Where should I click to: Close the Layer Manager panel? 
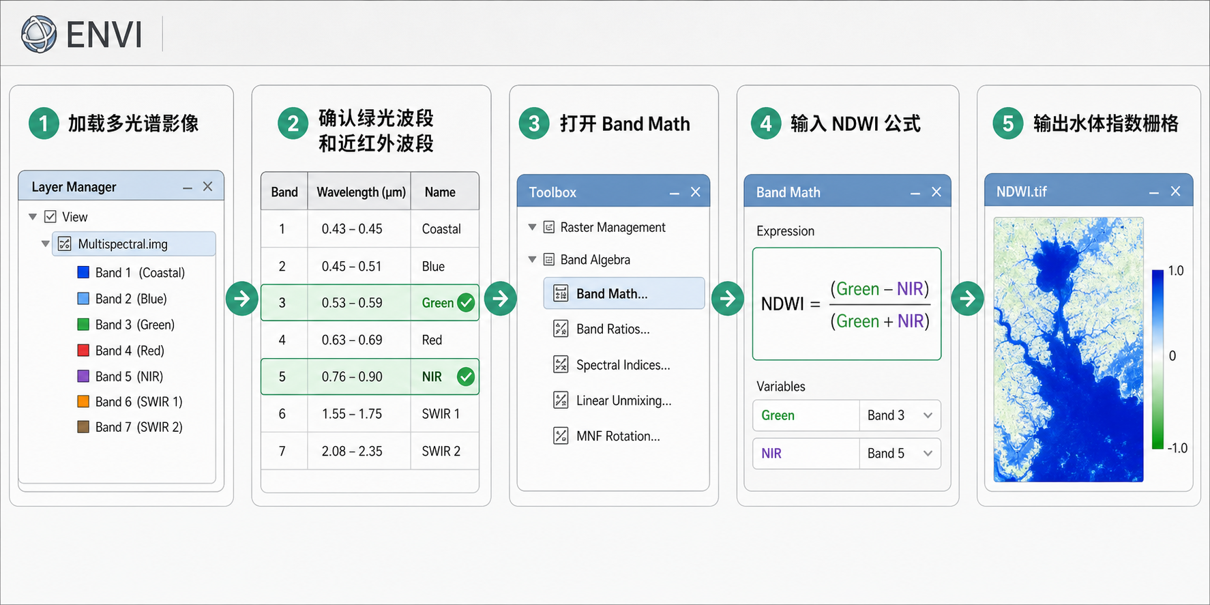click(208, 186)
